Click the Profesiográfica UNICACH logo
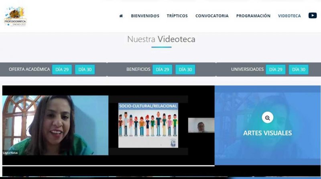This screenshot has height=179, width=321. pos(15,16)
